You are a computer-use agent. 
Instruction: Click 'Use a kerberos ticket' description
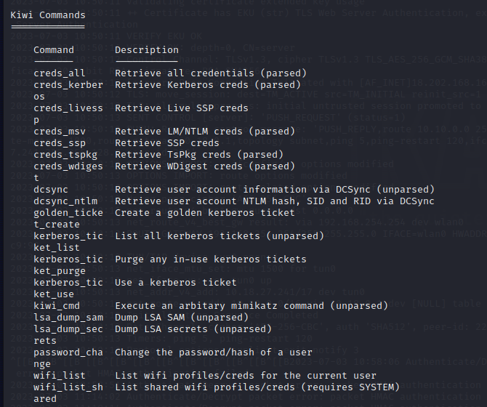pos(175,283)
